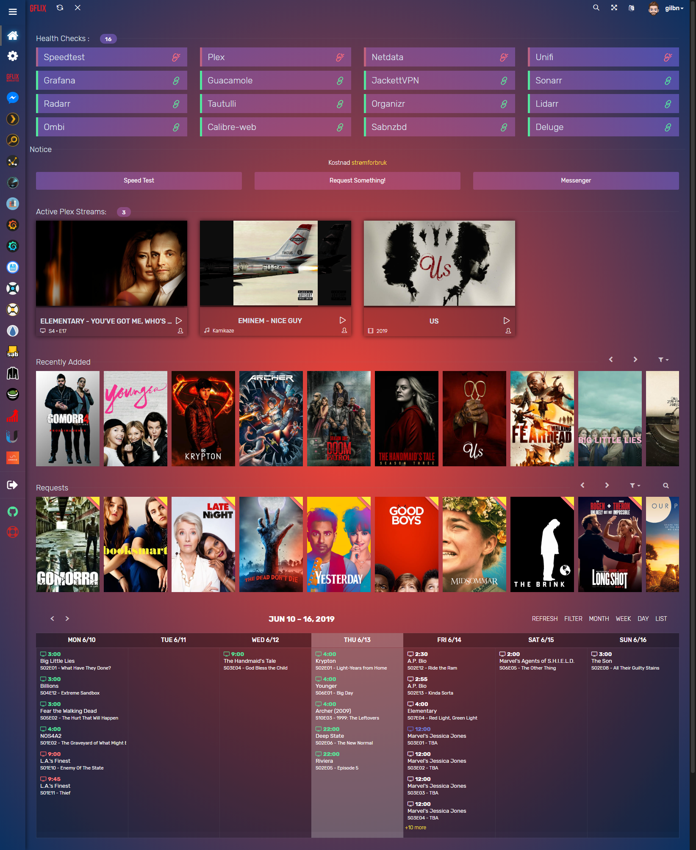Click the play icon on the Us stream

coord(506,321)
